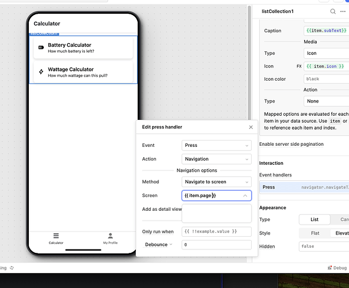Click the Press event handler row
This screenshot has width=349, height=288.
click(304, 187)
